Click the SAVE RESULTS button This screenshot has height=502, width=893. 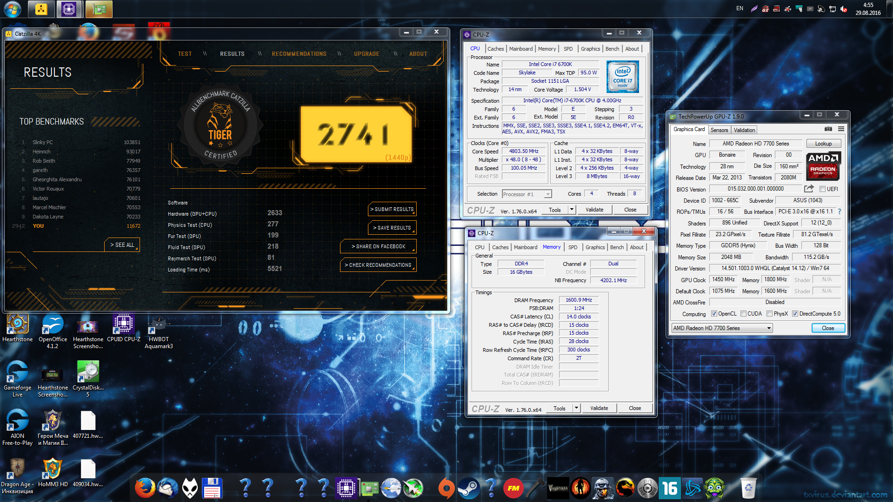[x=392, y=228]
